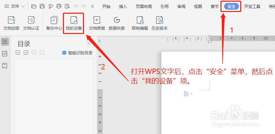Click the ruler indent marker

pos(209,39)
